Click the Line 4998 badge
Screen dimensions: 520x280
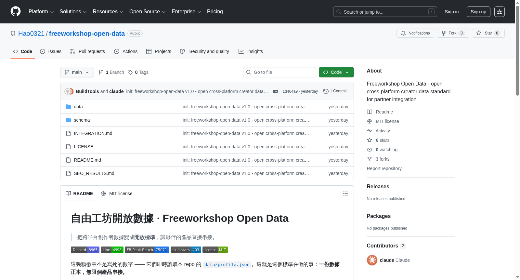(112, 250)
